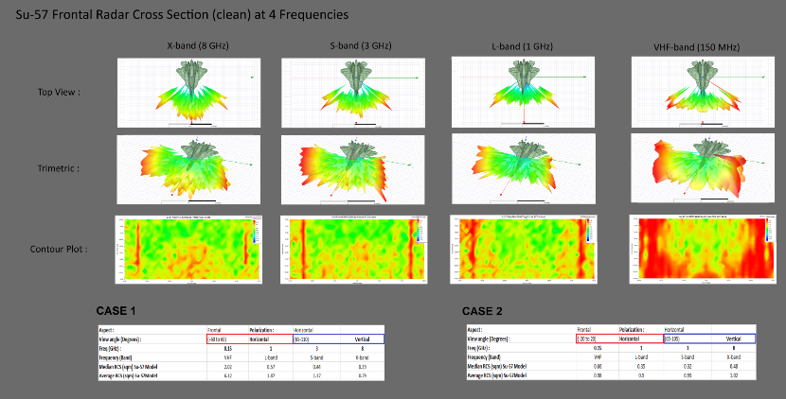Image resolution: width=786 pixels, height=399 pixels.
Task: Click CASE 2 median RCS value 0.35
Action: [x=641, y=367]
